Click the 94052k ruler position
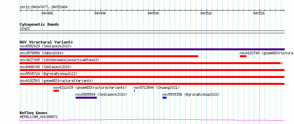Screen dimensions: 294x124 tap(259, 13)
